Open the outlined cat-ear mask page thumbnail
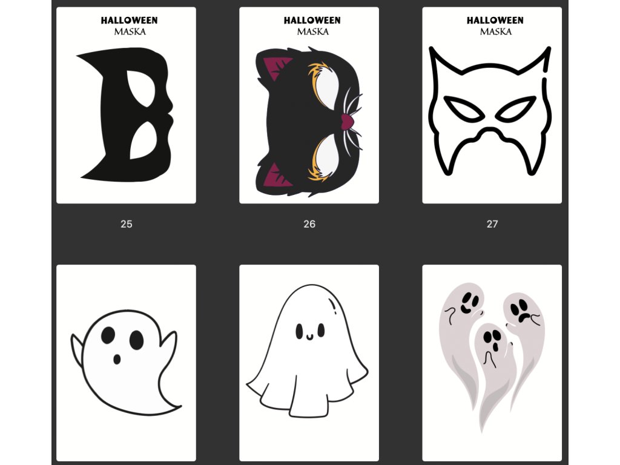This screenshot has width=620, height=465. [492, 105]
